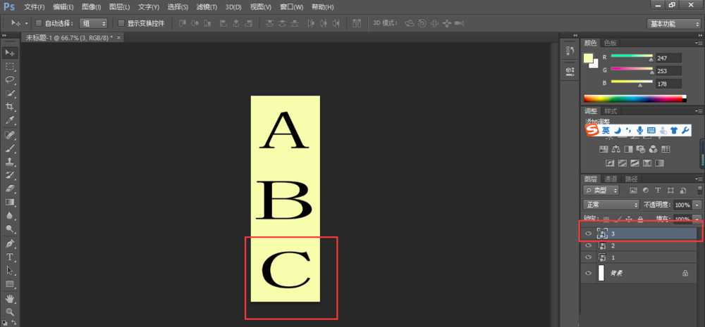This screenshot has width=705, height=327.
Task: Activate the Pen tool
Action: tap(10, 243)
